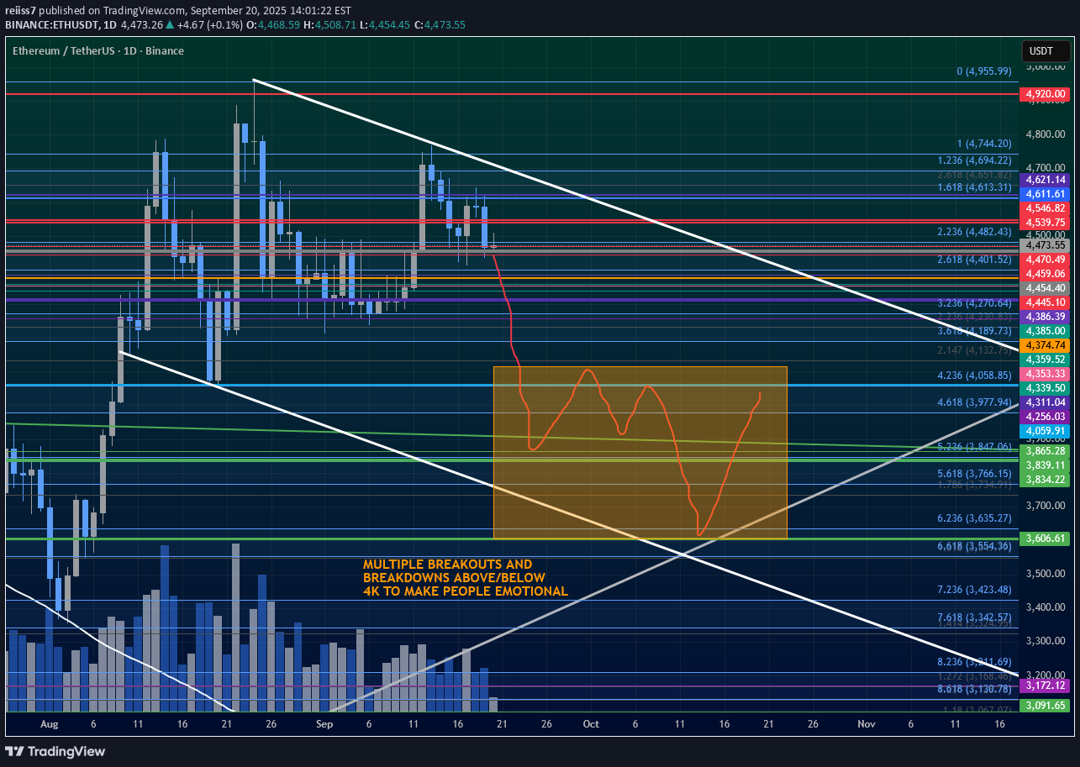
Task: Click the Oct label on time axis
Action: tap(590, 723)
